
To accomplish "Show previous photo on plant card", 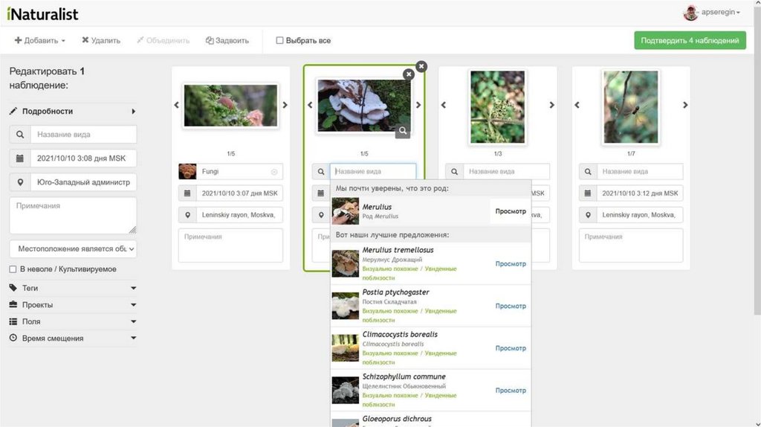I will pyautogui.click(x=443, y=105).
